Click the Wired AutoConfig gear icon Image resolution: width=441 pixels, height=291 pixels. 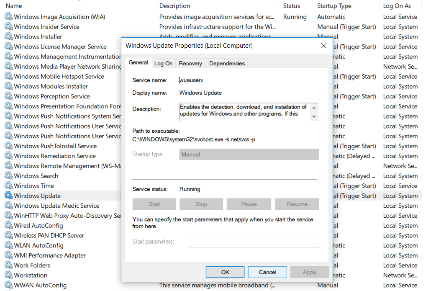click(9, 225)
